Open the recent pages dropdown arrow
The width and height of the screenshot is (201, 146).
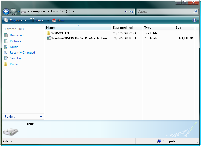pyautogui.click(x=19, y=12)
